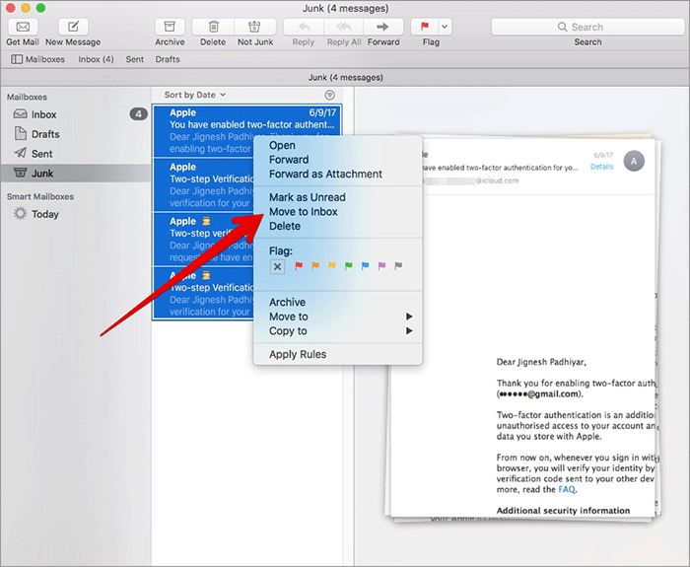Open the FAQ link in message body
Image resolution: width=690 pixels, height=567 pixels.
(567, 489)
